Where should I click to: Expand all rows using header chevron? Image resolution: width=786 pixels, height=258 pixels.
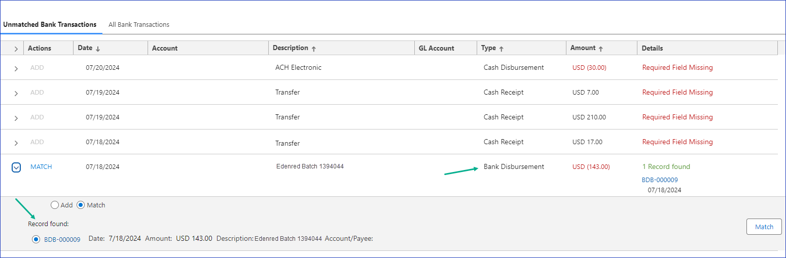16,49
